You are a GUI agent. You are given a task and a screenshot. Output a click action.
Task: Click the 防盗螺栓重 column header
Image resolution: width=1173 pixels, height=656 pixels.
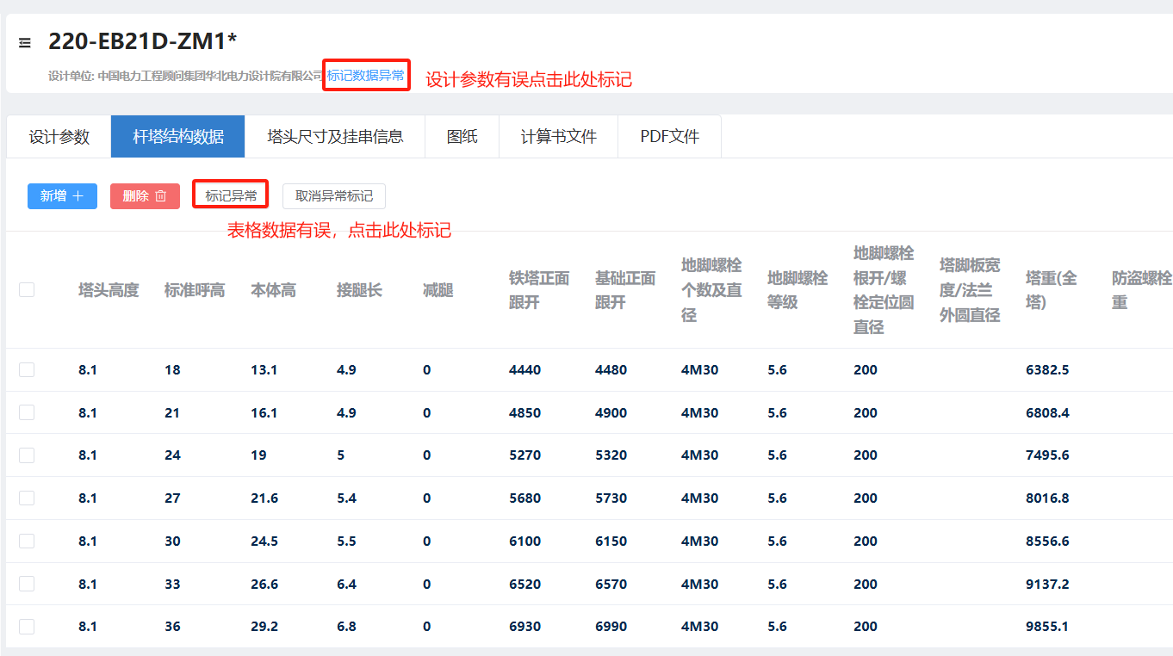1142,290
